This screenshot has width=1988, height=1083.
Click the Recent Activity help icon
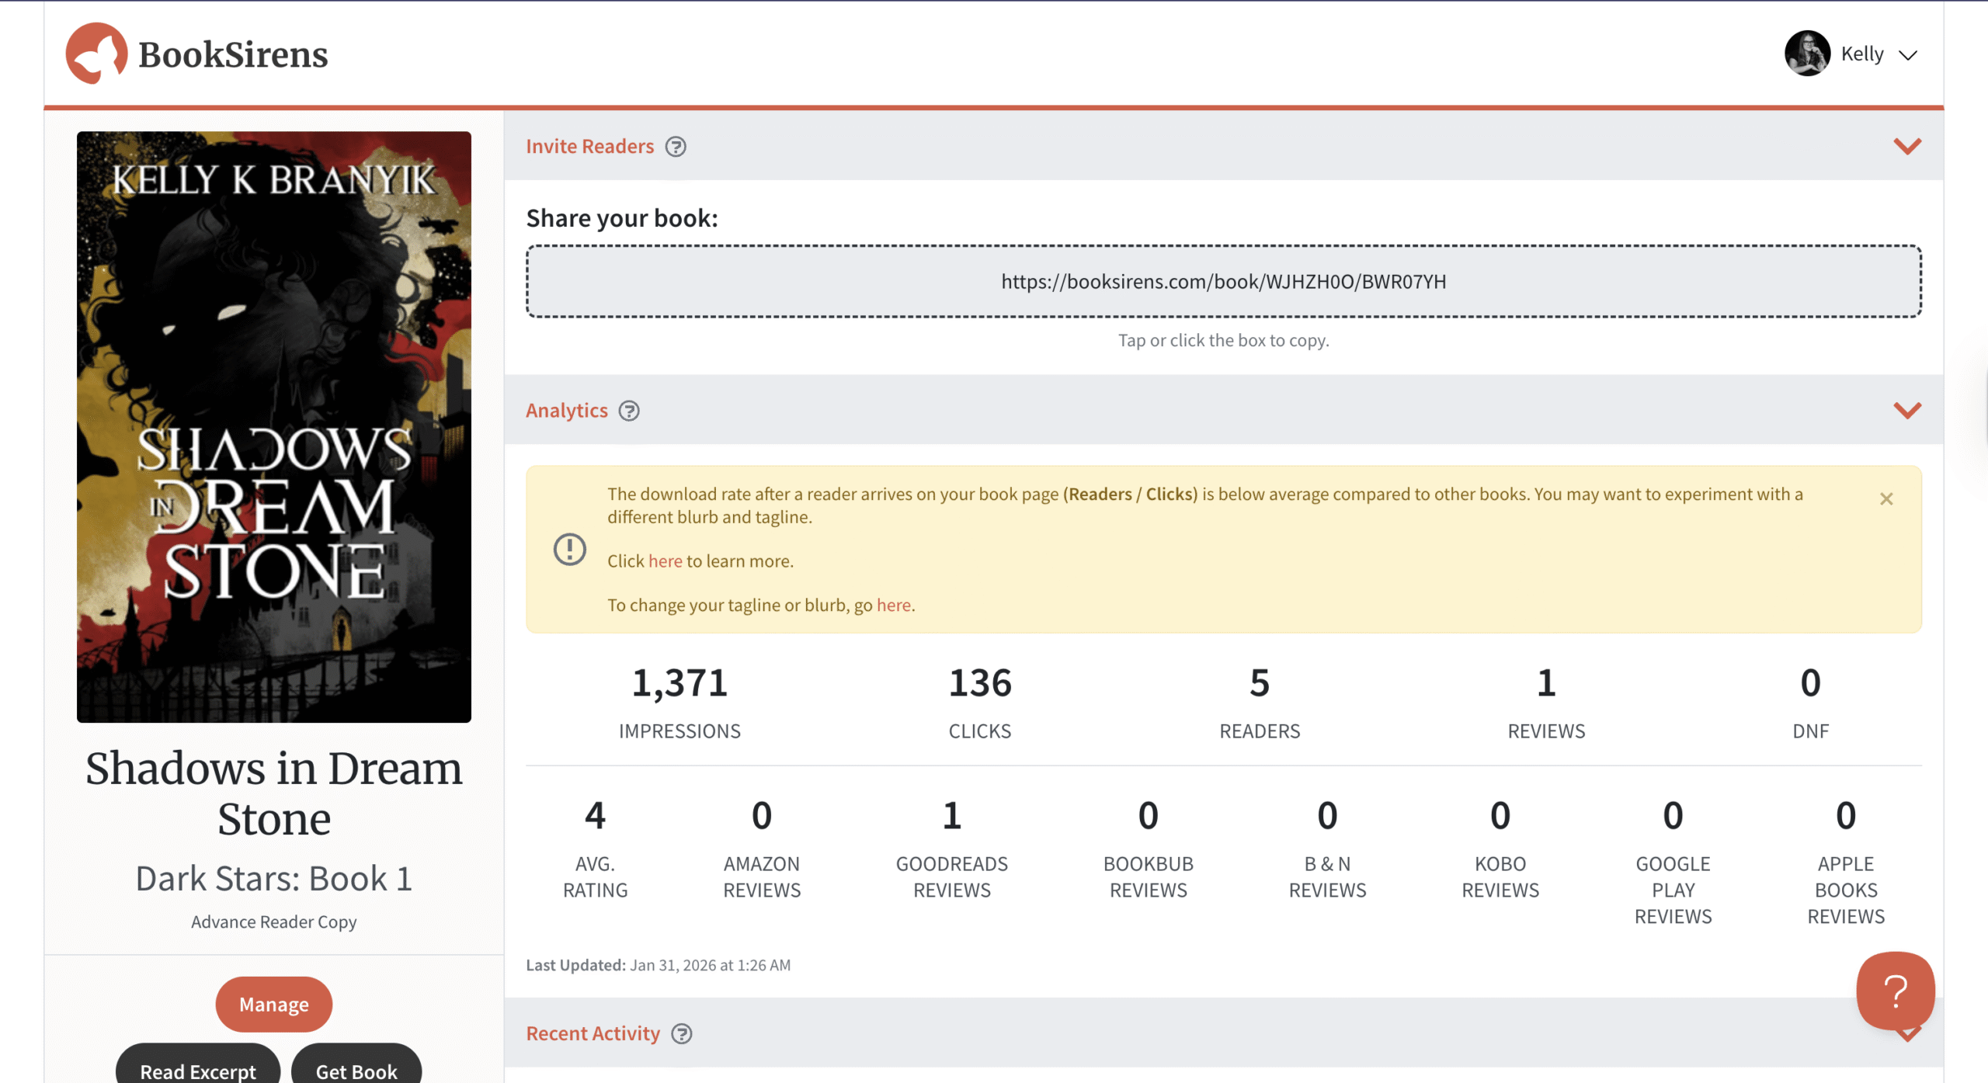click(x=683, y=1034)
